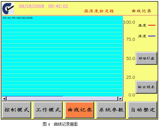Switch to the 工作模式 tab
This screenshot has width=159, height=127.
click(48, 110)
